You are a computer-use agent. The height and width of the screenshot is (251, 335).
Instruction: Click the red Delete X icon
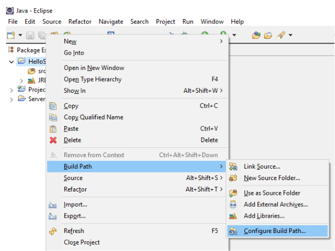tap(53, 140)
